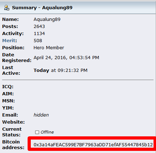Click the 2643 posts count

[39, 27]
